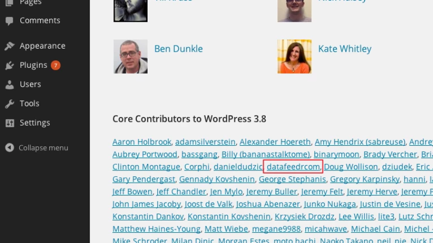This screenshot has height=243, width=433.
Task: Open contributor Michael Cain link
Action: coord(375,229)
